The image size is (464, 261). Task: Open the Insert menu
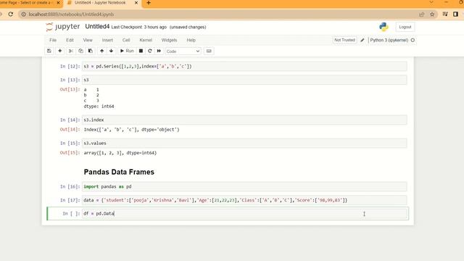click(x=107, y=40)
